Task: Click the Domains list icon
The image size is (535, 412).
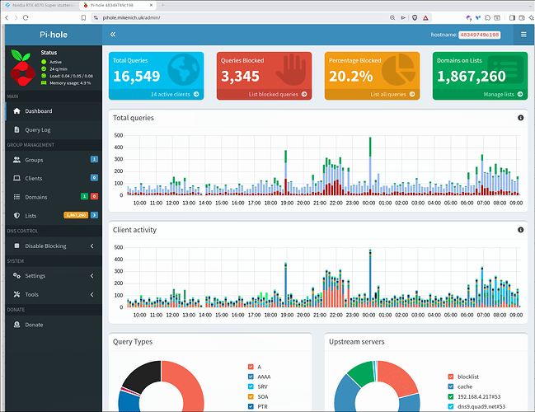Action: 16,197
